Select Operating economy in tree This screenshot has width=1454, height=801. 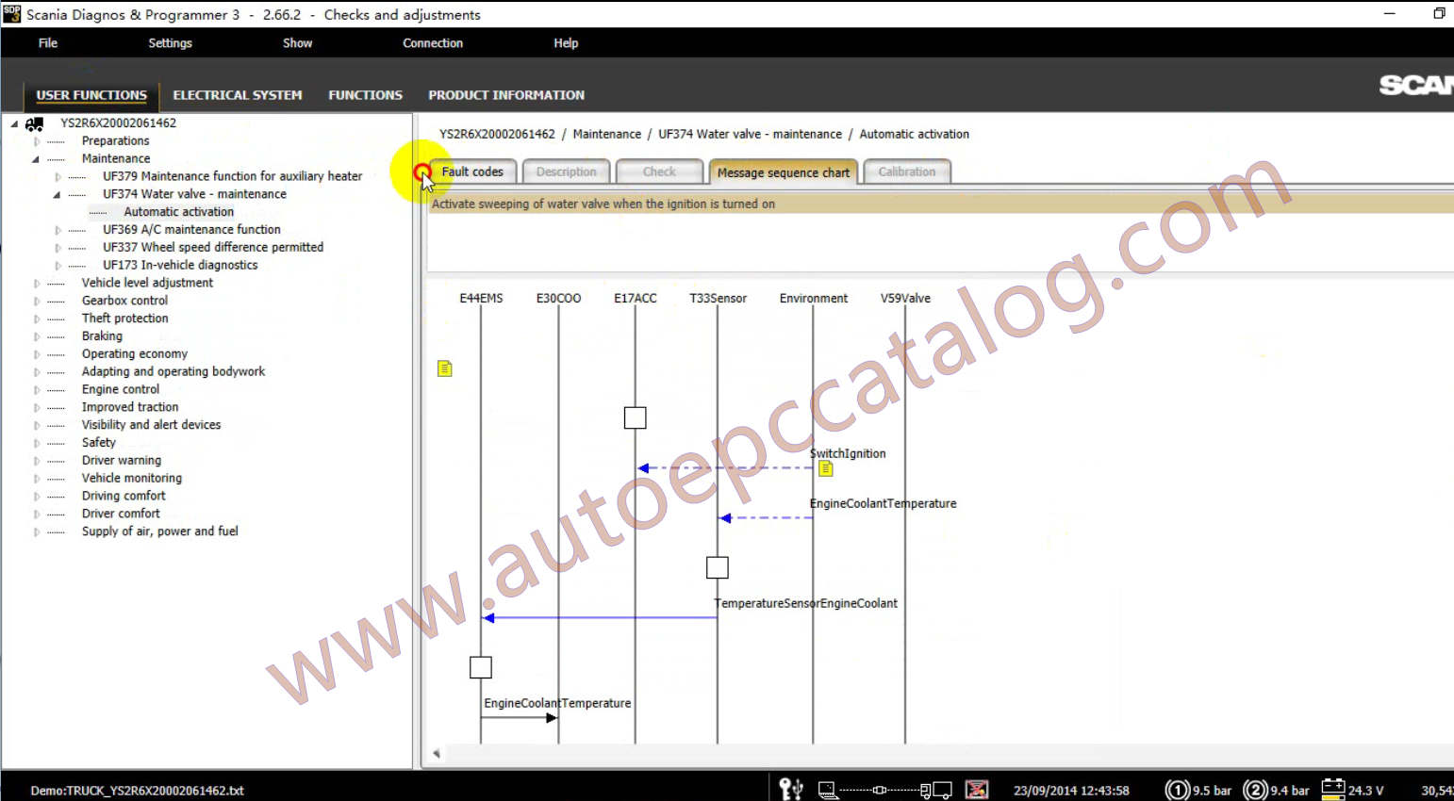(135, 354)
